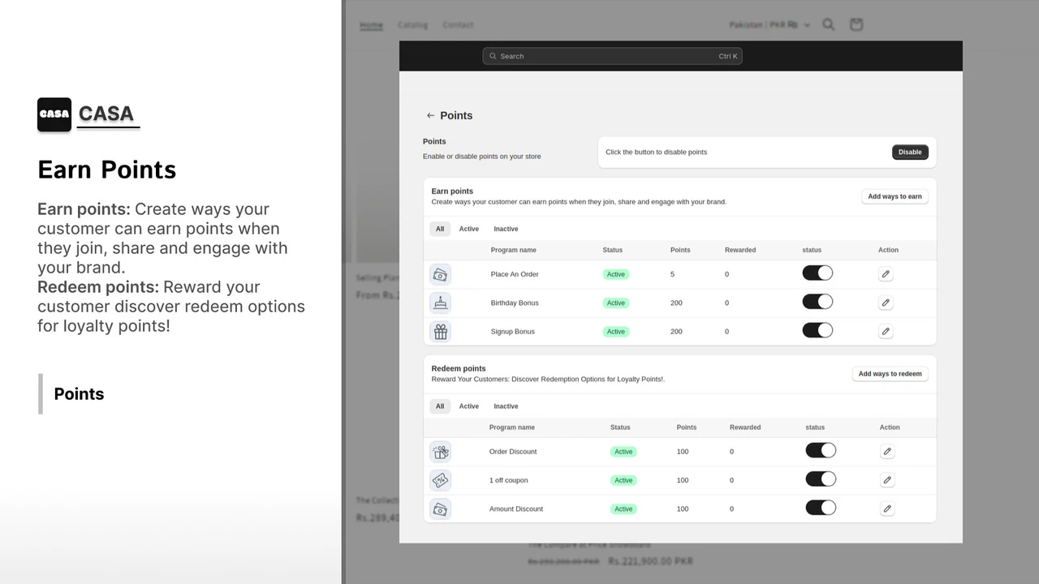The height and width of the screenshot is (584, 1039).
Task: Click Active badge in Order Discount row
Action: click(x=623, y=452)
